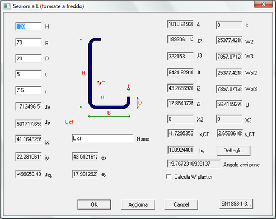Image resolution: width=276 pixels, height=219 pixels.
Task: Click the Iw warping constant field
Action: pyautogui.click(x=181, y=150)
